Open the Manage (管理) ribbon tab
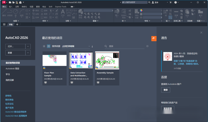The height and width of the screenshot is (122, 208). 38,7
